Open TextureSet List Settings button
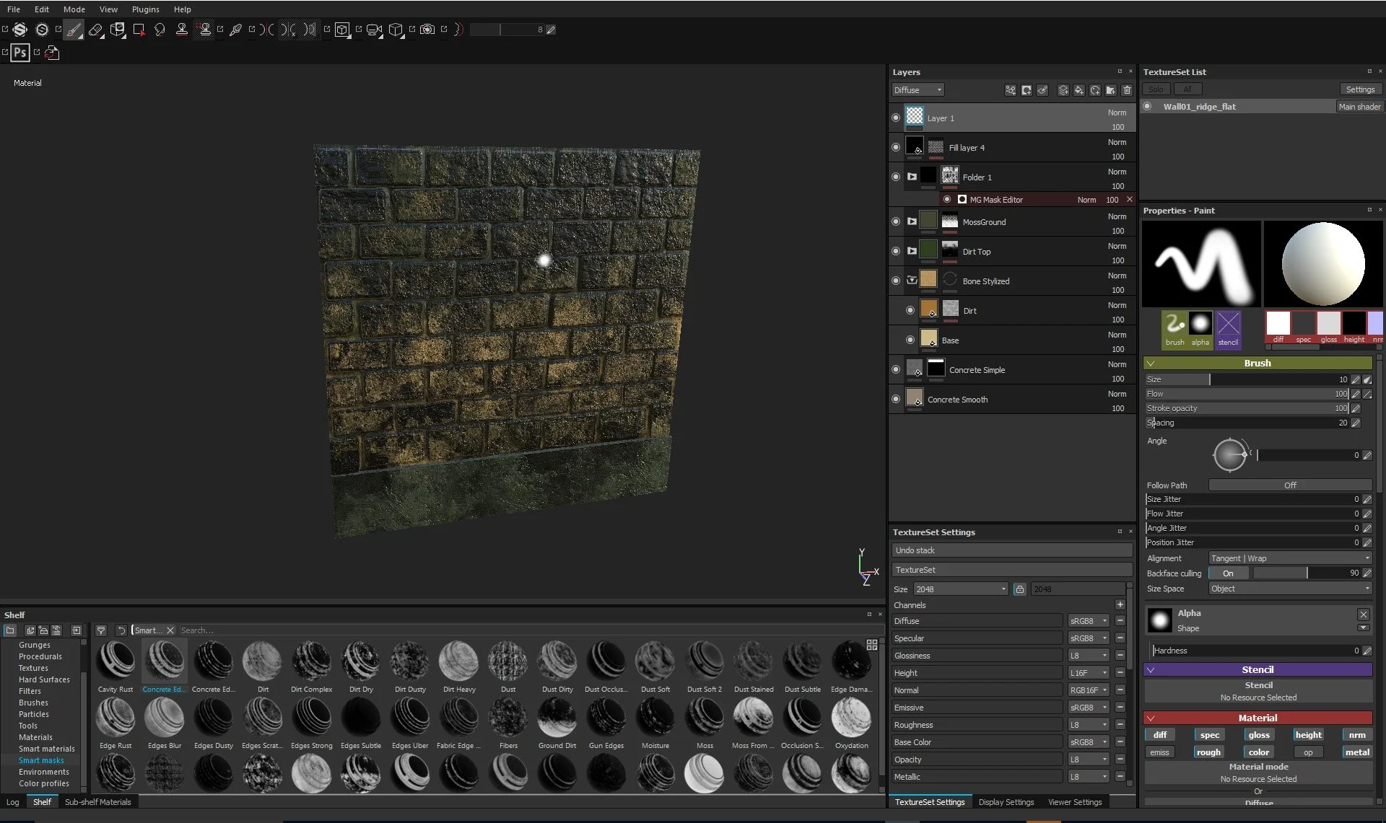Screen dimensions: 1386x823 pyautogui.click(x=1360, y=89)
